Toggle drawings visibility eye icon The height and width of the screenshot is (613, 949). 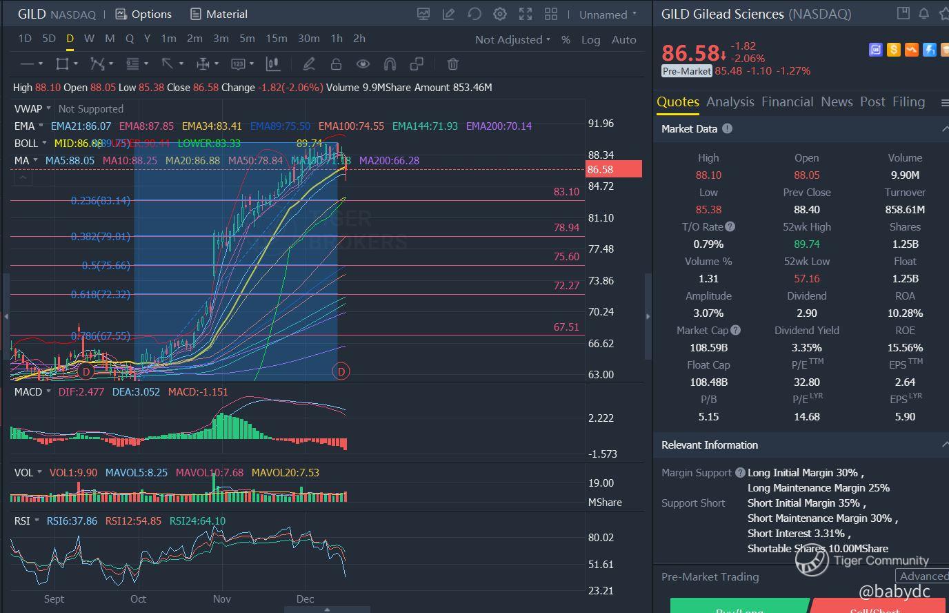(363, 64)
